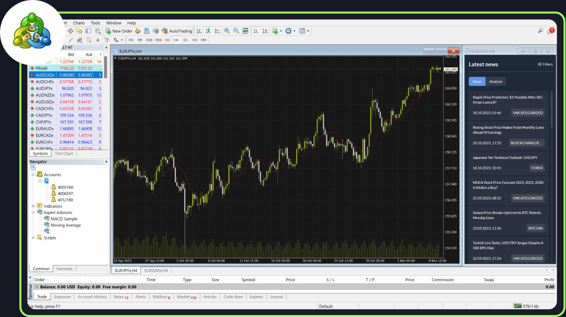
Task: Switch chart to line display
Action: tap(218, 31)
